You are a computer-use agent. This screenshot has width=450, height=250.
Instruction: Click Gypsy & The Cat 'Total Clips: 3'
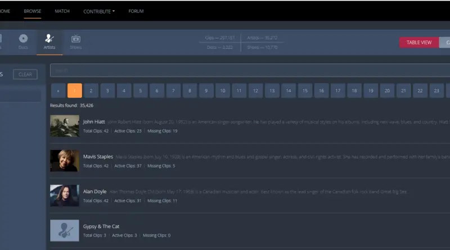[94, 235]
